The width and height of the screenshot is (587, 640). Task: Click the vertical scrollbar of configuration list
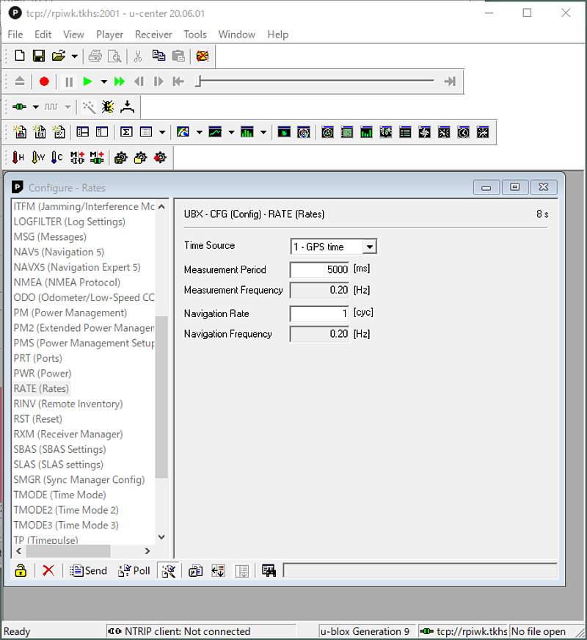pos(161,397)
